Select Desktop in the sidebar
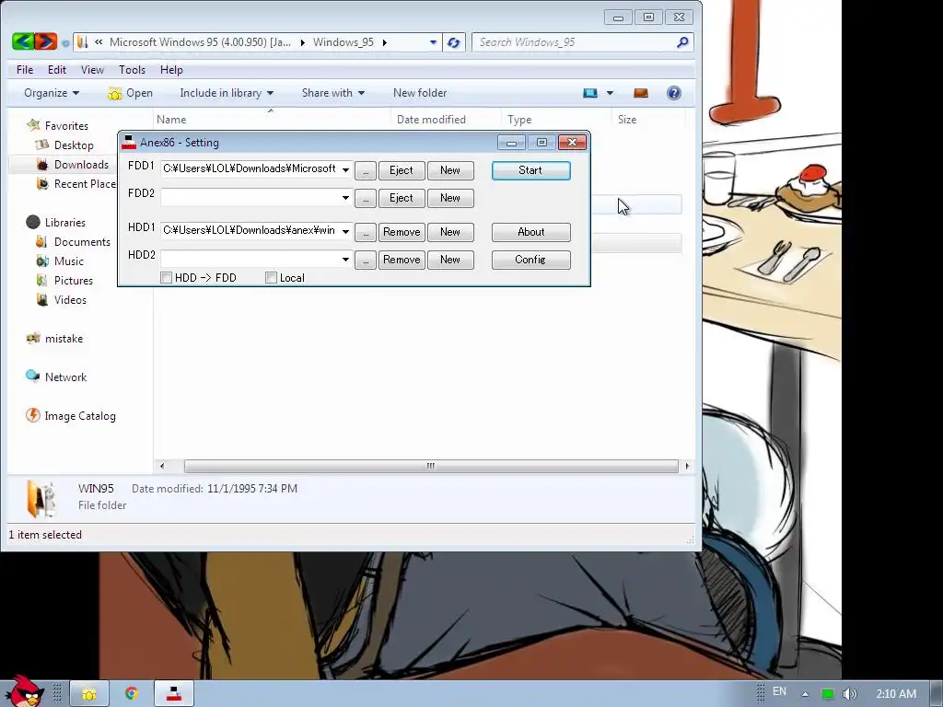The height and width of the screenshot is (707, 943). (x=65, y=145)
